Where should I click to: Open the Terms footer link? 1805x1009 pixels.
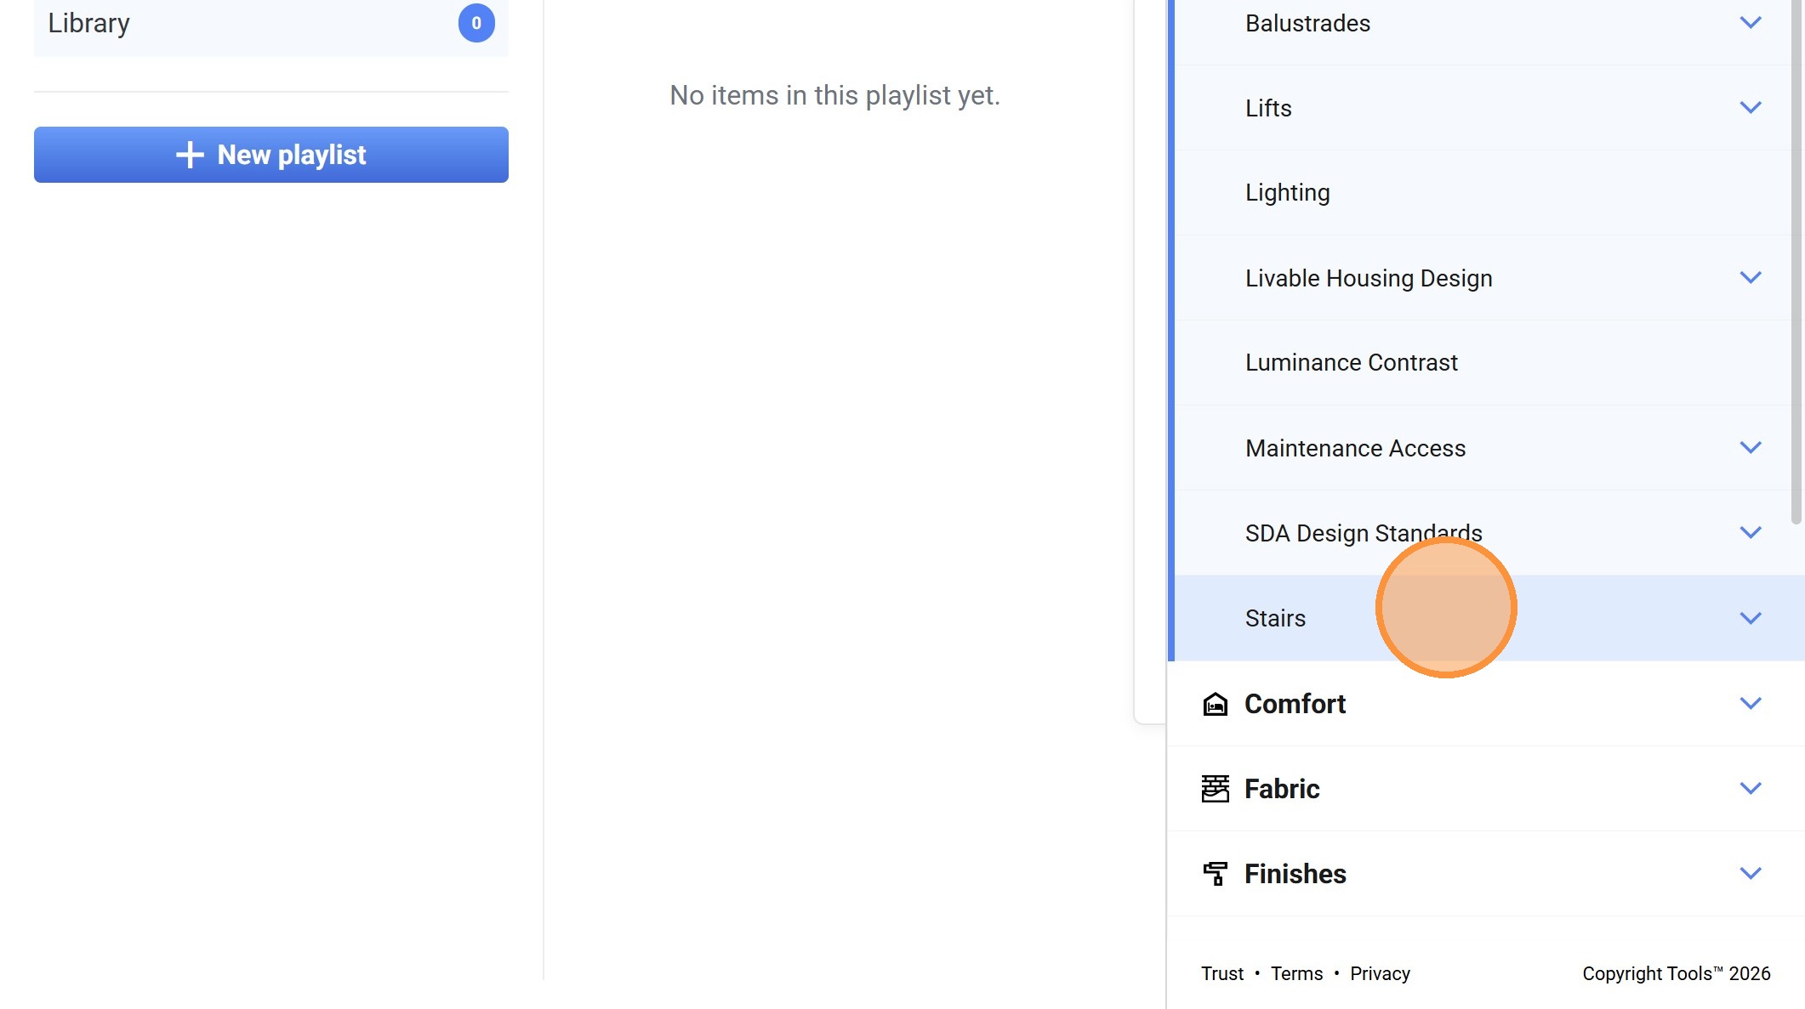pyautogui.click(x=1296, y=973)
